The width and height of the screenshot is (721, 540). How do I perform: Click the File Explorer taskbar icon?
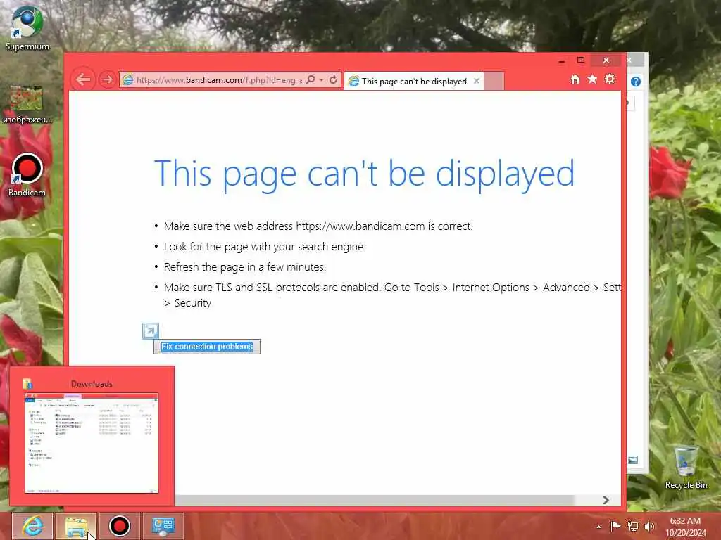(76, 526)
